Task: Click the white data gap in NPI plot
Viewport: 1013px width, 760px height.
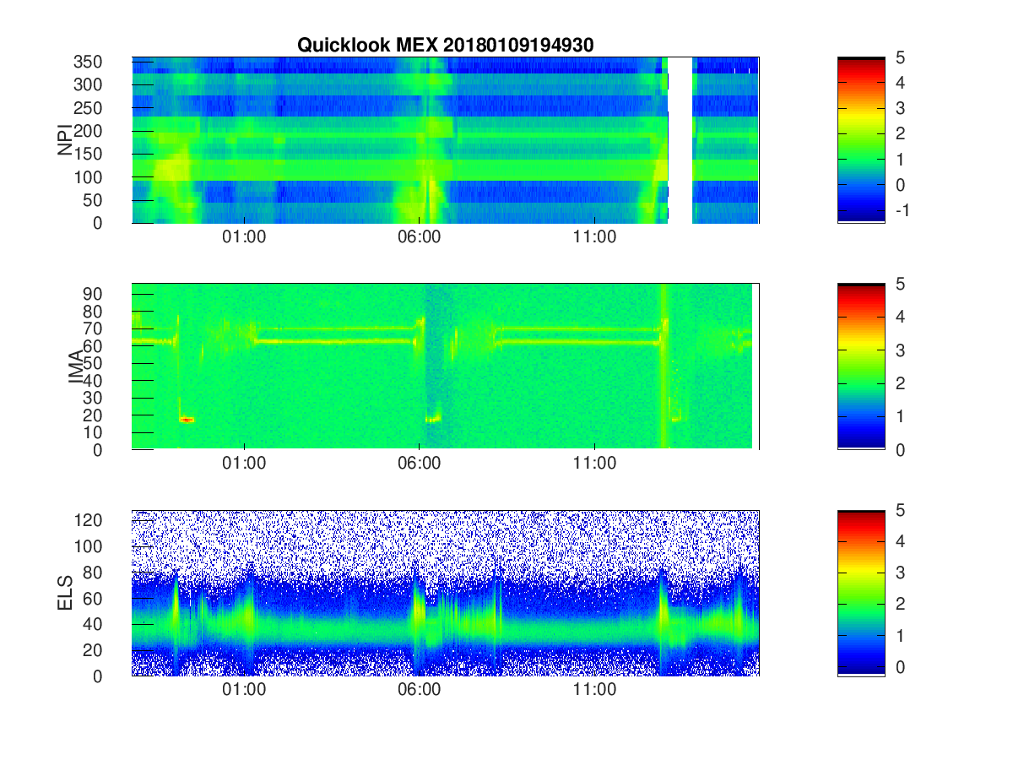Action: (680, 140)
